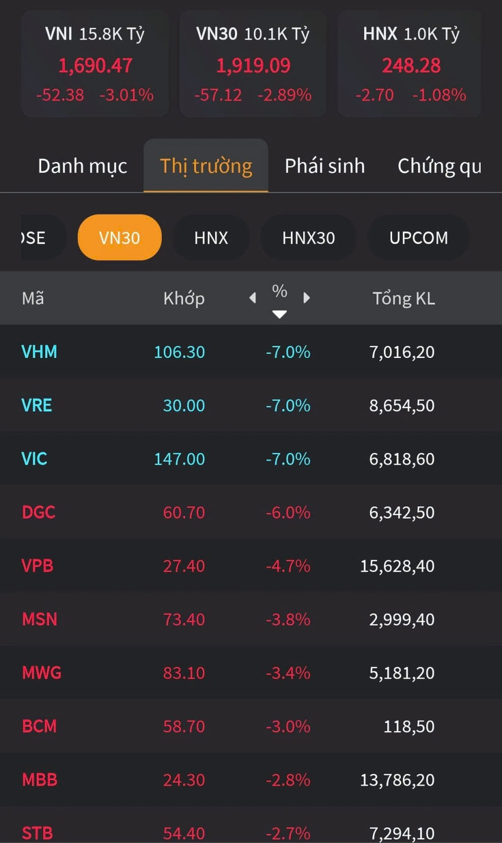
Task: Sort by the Khớp column header
Action: (x=184, y=299)
